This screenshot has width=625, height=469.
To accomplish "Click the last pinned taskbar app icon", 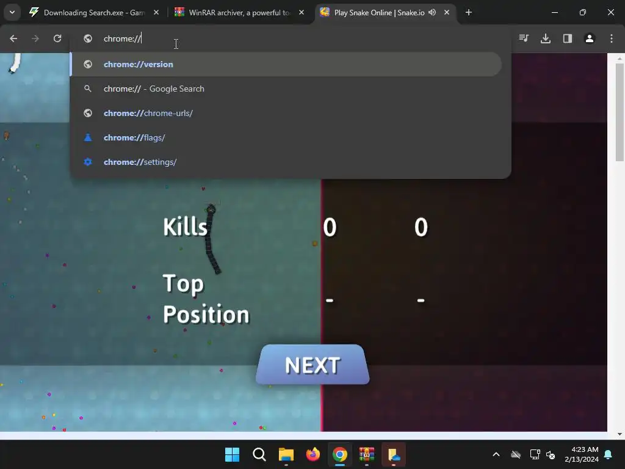I will pyautogui.click(x=394, y=454).
